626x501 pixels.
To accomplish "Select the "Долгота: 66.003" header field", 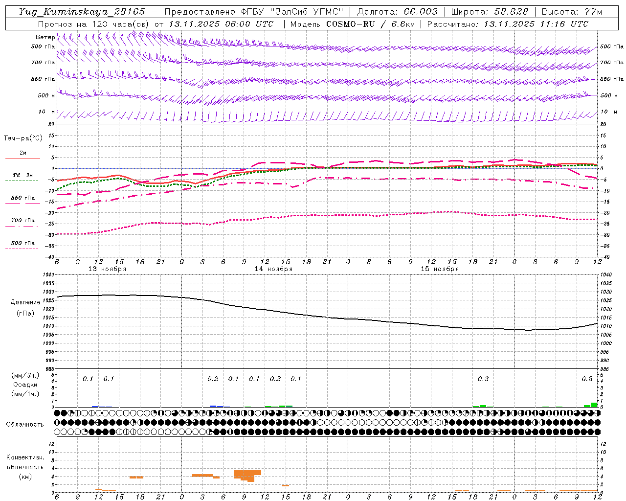I will [397, 12].
